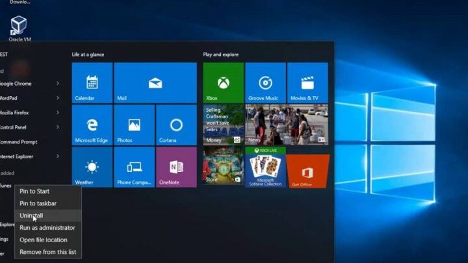Click the Life at a glance heading
Screen dimensions: 468x263
coord(88,55)
